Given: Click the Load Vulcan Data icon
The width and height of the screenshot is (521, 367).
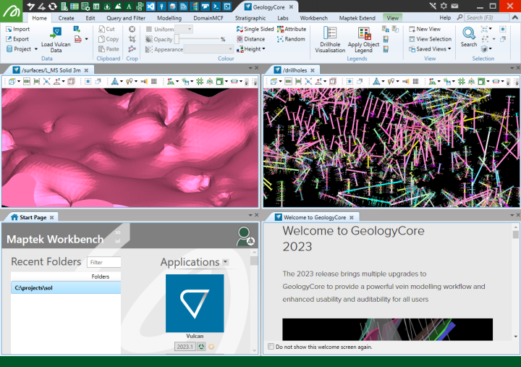Looking at the screenshot, I should point(56,33).
